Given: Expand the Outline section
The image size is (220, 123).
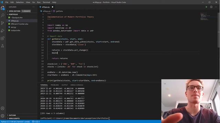Looking at the screenshot, I should tap(12, 115).
